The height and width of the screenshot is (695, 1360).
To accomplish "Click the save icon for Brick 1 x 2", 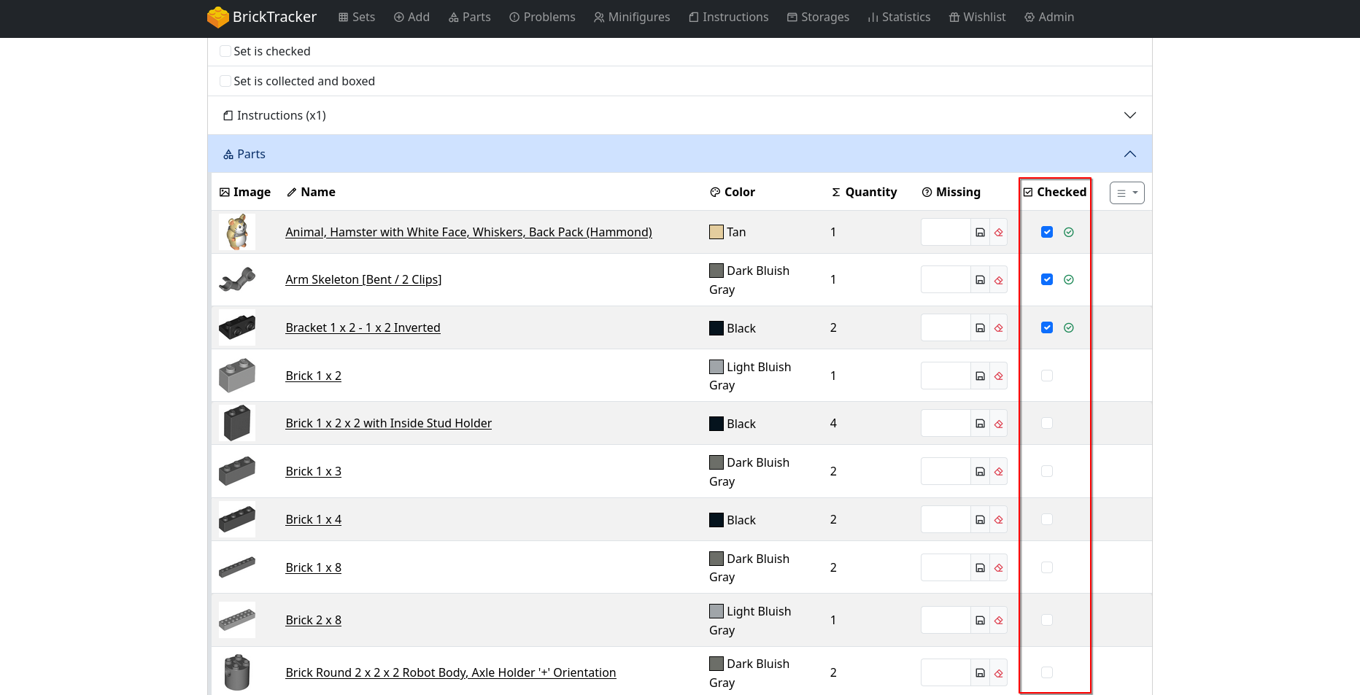I will (980, 376).
